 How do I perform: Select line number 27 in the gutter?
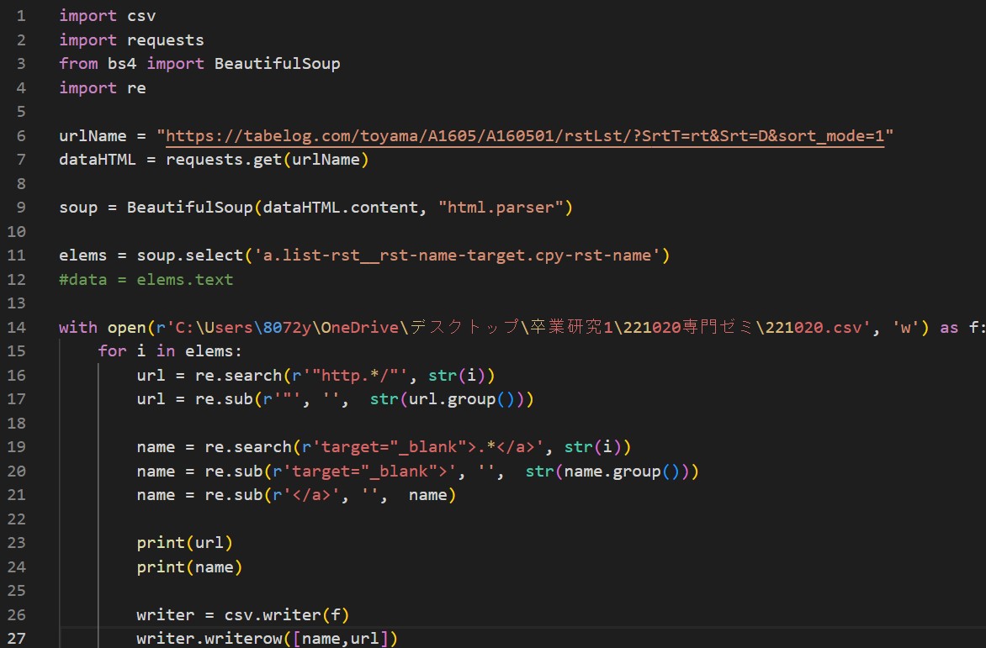(x=20, y=640)
